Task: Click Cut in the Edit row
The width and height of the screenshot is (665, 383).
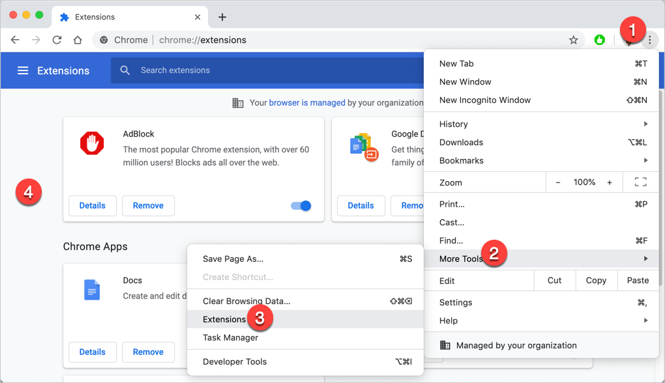Action: coord(554,281)
